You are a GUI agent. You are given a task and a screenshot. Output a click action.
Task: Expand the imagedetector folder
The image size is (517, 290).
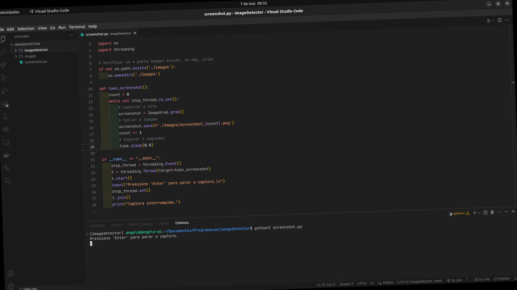pyautogui.click(x=36, y=50)
